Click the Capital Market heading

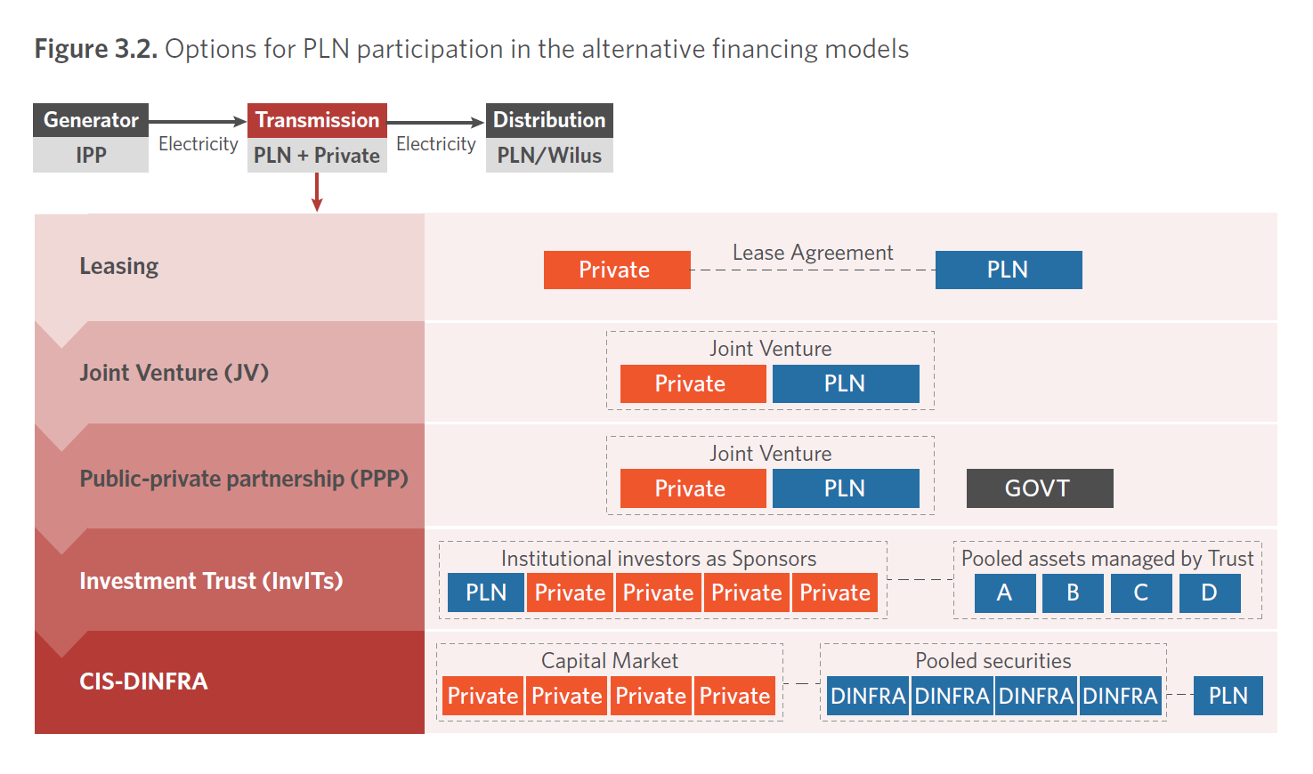pyautogui.click(x=610, y=661)
